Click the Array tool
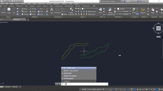 click(40, 14)
